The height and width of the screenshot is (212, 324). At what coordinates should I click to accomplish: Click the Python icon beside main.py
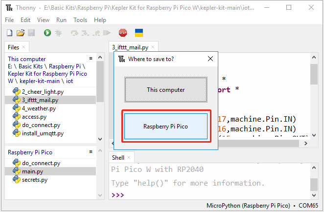pos(16,171)
